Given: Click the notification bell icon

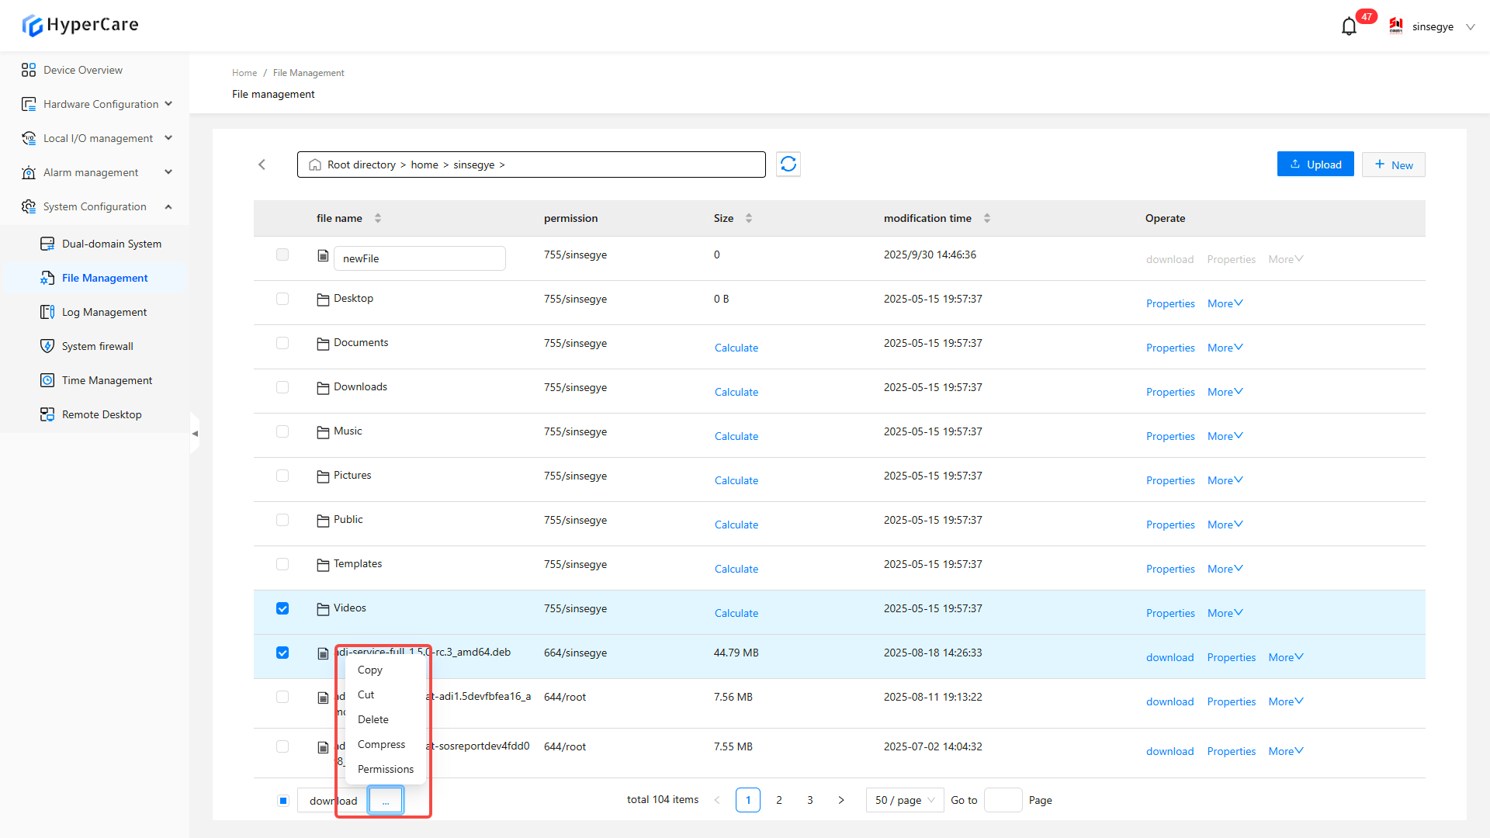Looking at the screenshot, I should pos(1349,27).
